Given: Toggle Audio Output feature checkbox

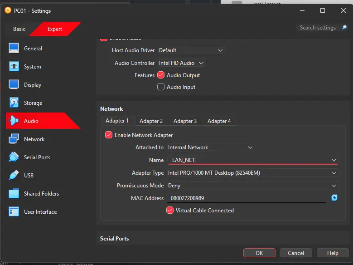Looking at the screenshot, I should pos(161,75).
